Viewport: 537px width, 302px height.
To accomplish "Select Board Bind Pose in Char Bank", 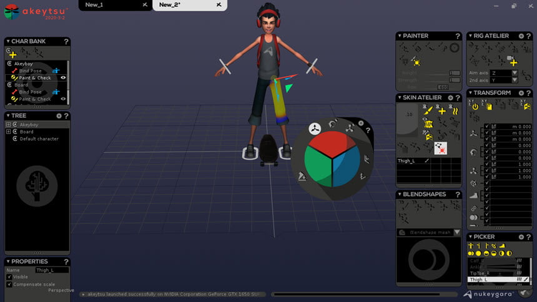I will (x=30, y=92).
